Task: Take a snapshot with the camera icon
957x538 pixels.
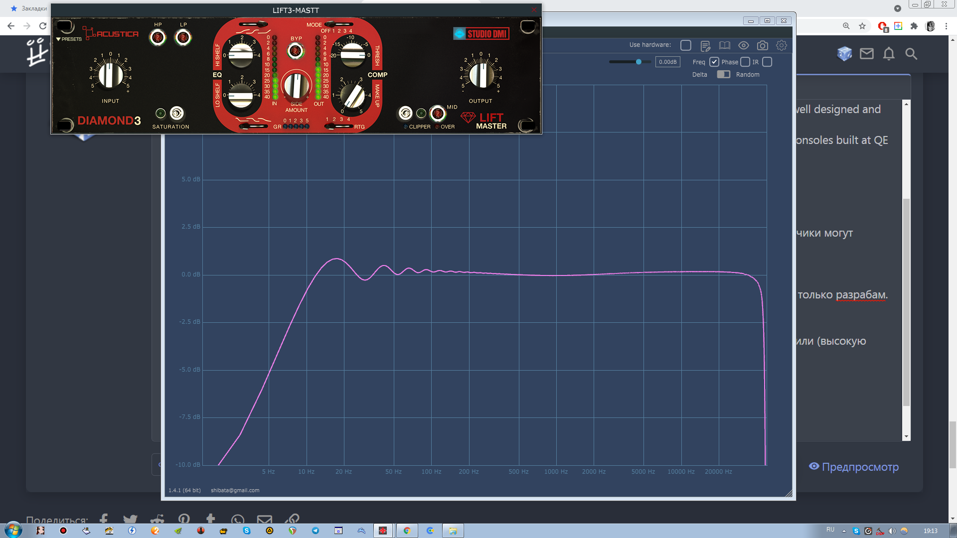Action: tap(763, 45)
